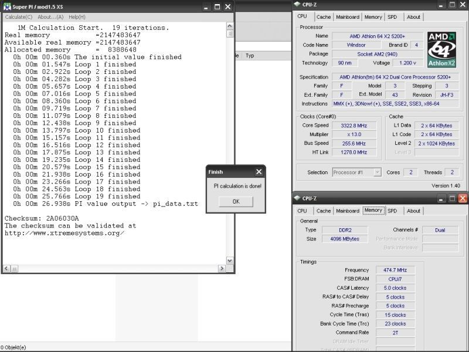Close the lower CPU-Z Memory window

tap(463, 198)
